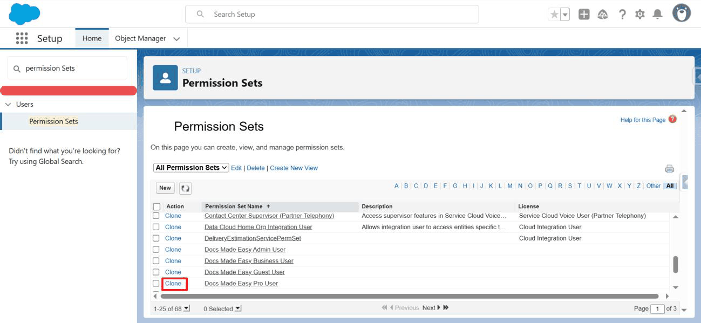Switch to the Home tab

click(x=92, y=38)
